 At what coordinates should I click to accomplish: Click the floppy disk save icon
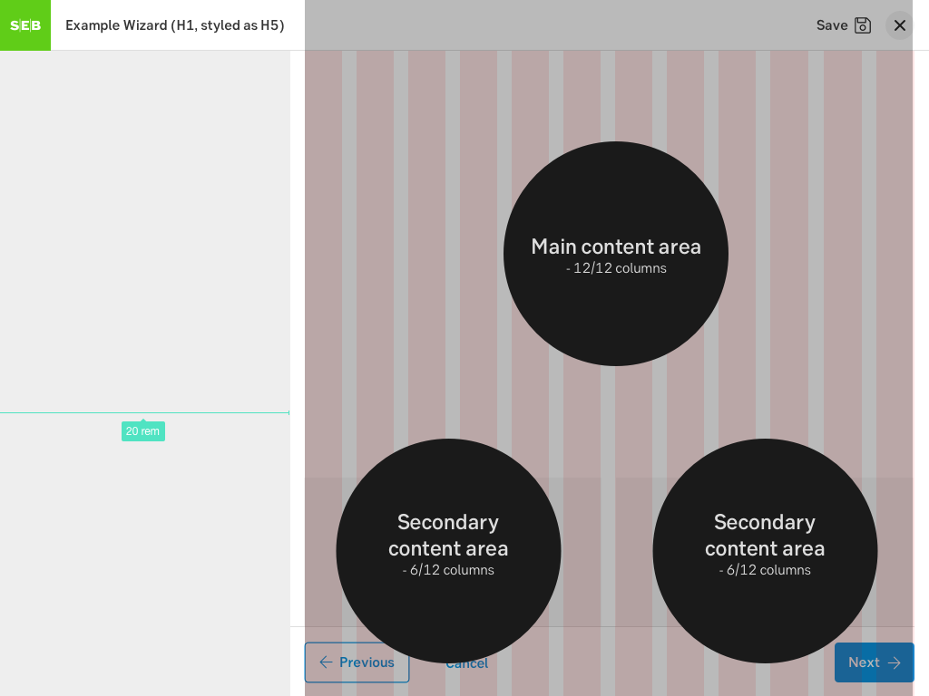pyautogui.click(x=863, y=25)
